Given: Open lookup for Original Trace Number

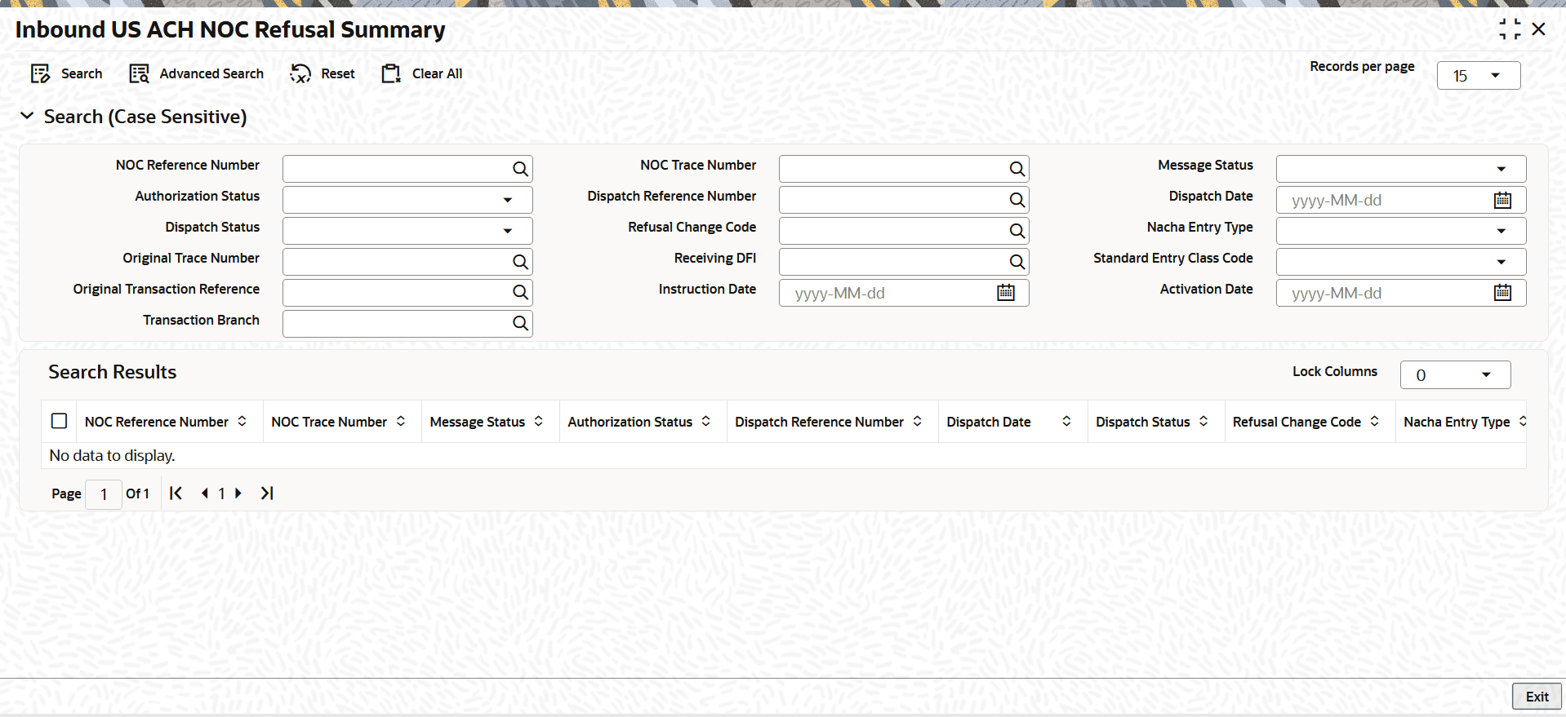Looking at the screenshot, I should coord(520,262).
